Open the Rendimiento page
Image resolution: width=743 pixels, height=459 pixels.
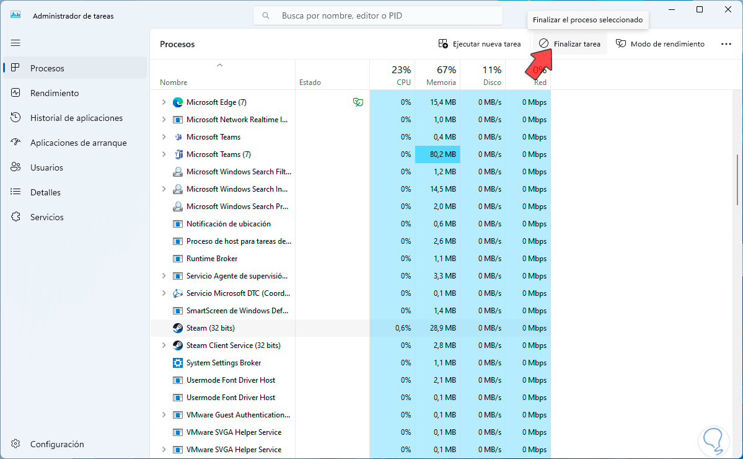click(76, 93)
